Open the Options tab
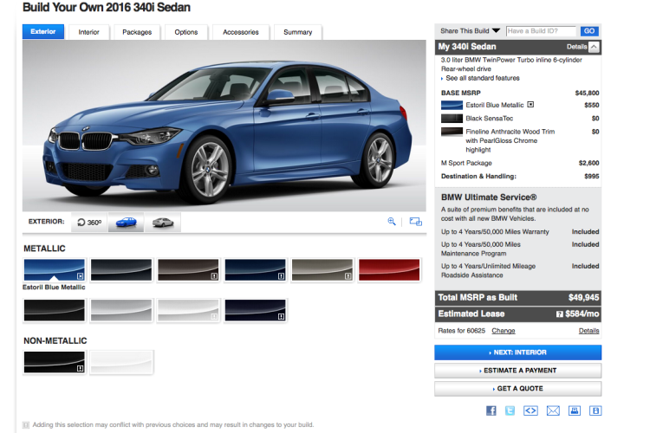 tap(186, 32)
